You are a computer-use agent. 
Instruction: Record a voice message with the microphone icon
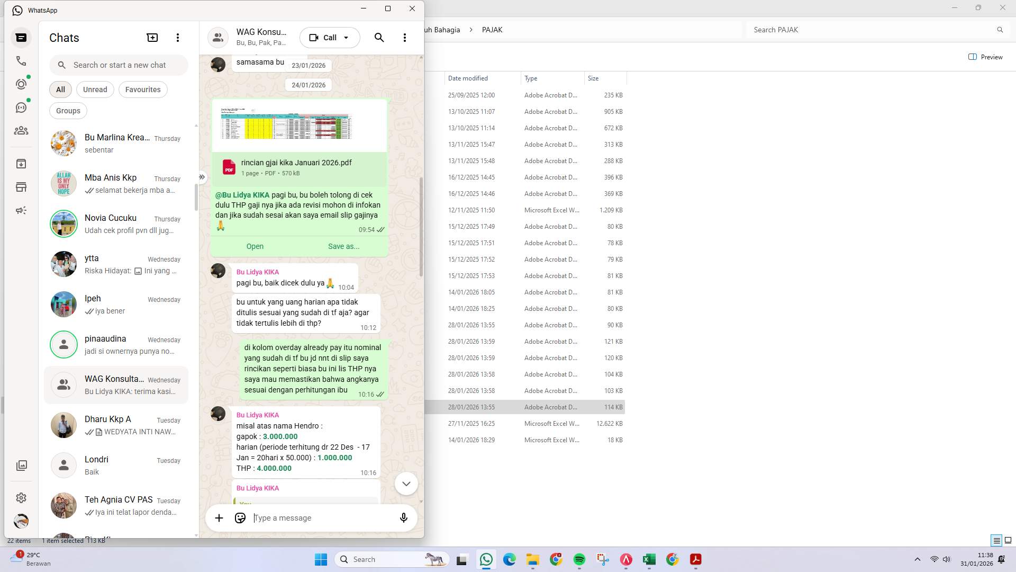[403, 518]
